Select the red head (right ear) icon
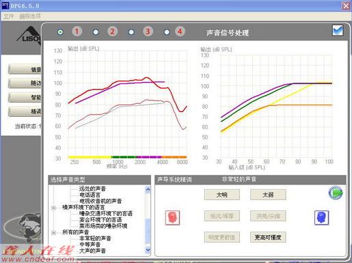Screen dimensions: 352x263 click(x=172, y=218)
